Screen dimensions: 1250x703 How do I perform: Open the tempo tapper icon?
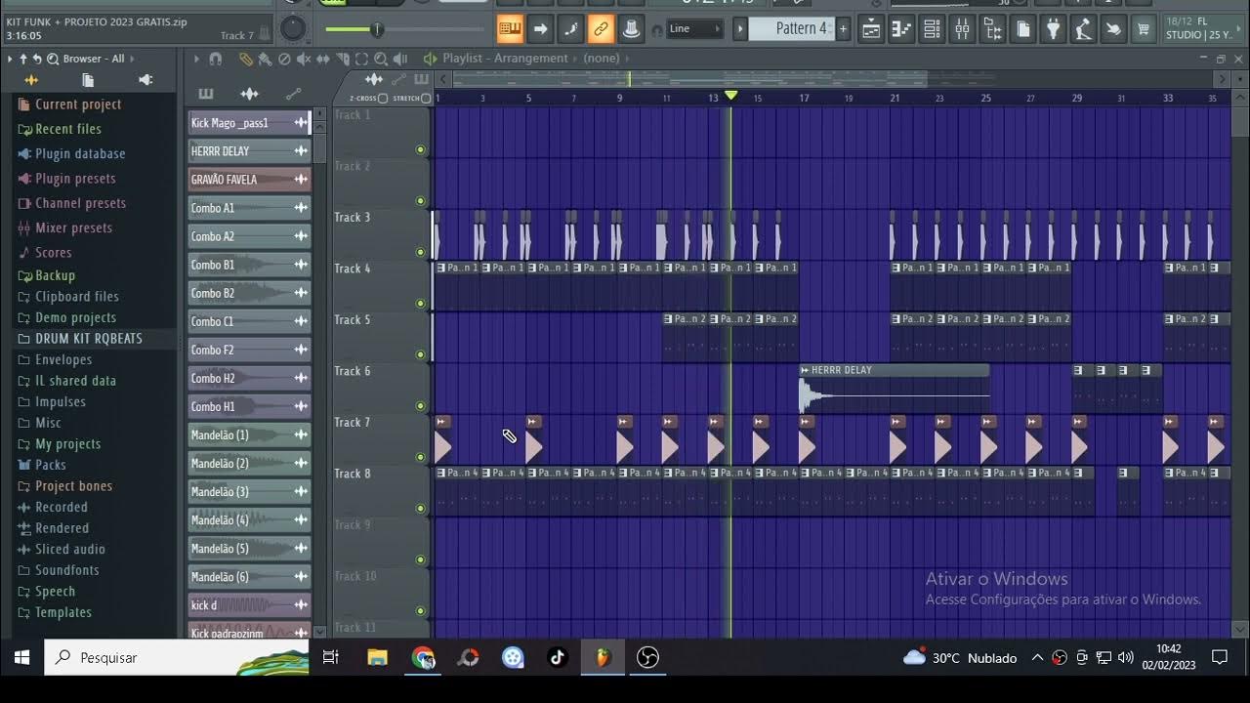pyautogui.click(x=1083, y=29)
